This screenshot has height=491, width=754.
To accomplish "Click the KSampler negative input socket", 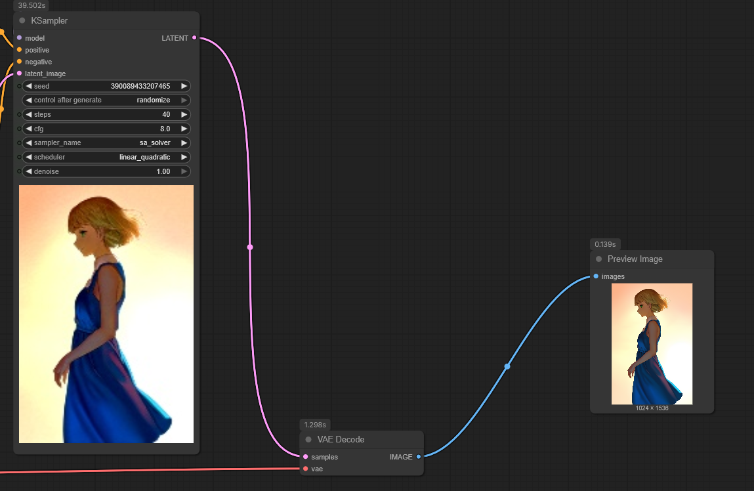I will point(19,62).
